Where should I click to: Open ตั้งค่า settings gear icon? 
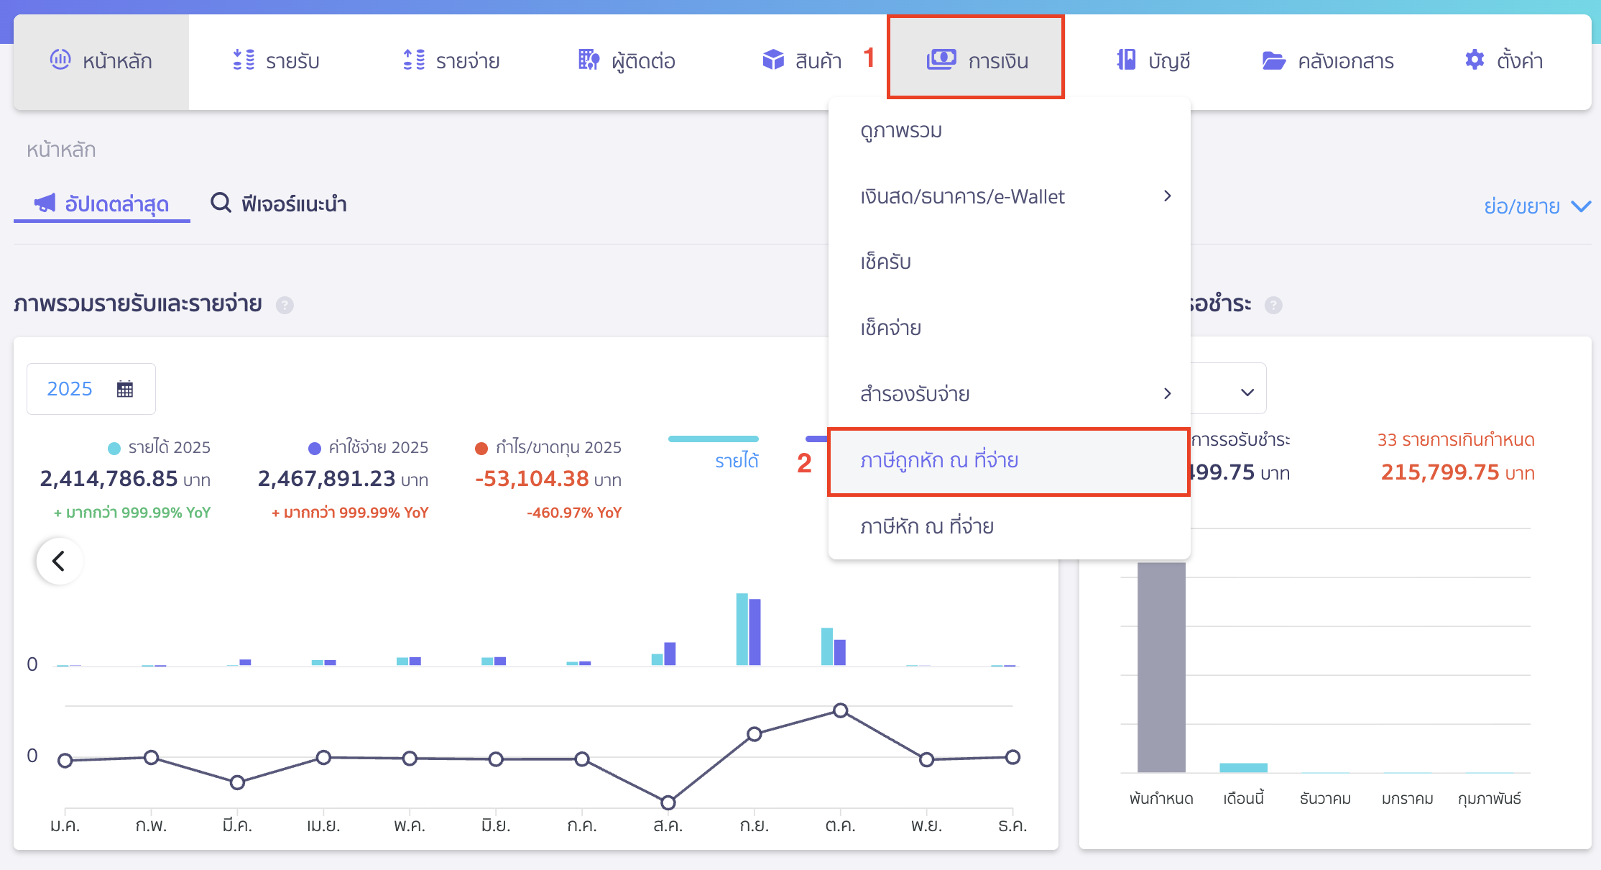tap(1475, 60)
